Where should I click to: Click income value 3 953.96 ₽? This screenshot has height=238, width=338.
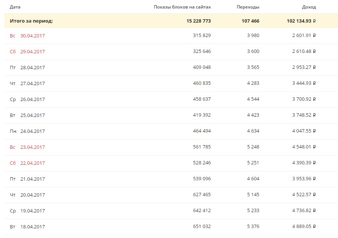click(304, 179)
